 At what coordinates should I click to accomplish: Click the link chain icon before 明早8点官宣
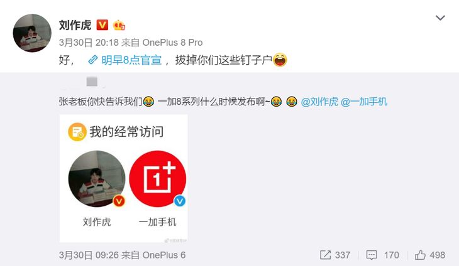[93, 60]
